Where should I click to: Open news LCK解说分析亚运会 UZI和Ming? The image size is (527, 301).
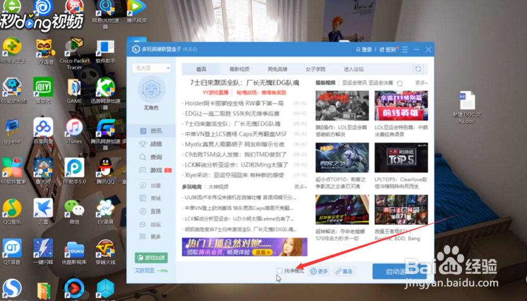pyautogui.click(x=236, y=165)
